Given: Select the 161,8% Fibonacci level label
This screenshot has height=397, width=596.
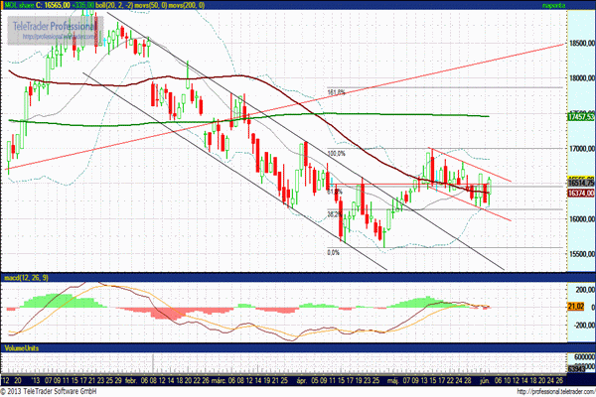Looking at the screenshot, I should pos(335,92).
